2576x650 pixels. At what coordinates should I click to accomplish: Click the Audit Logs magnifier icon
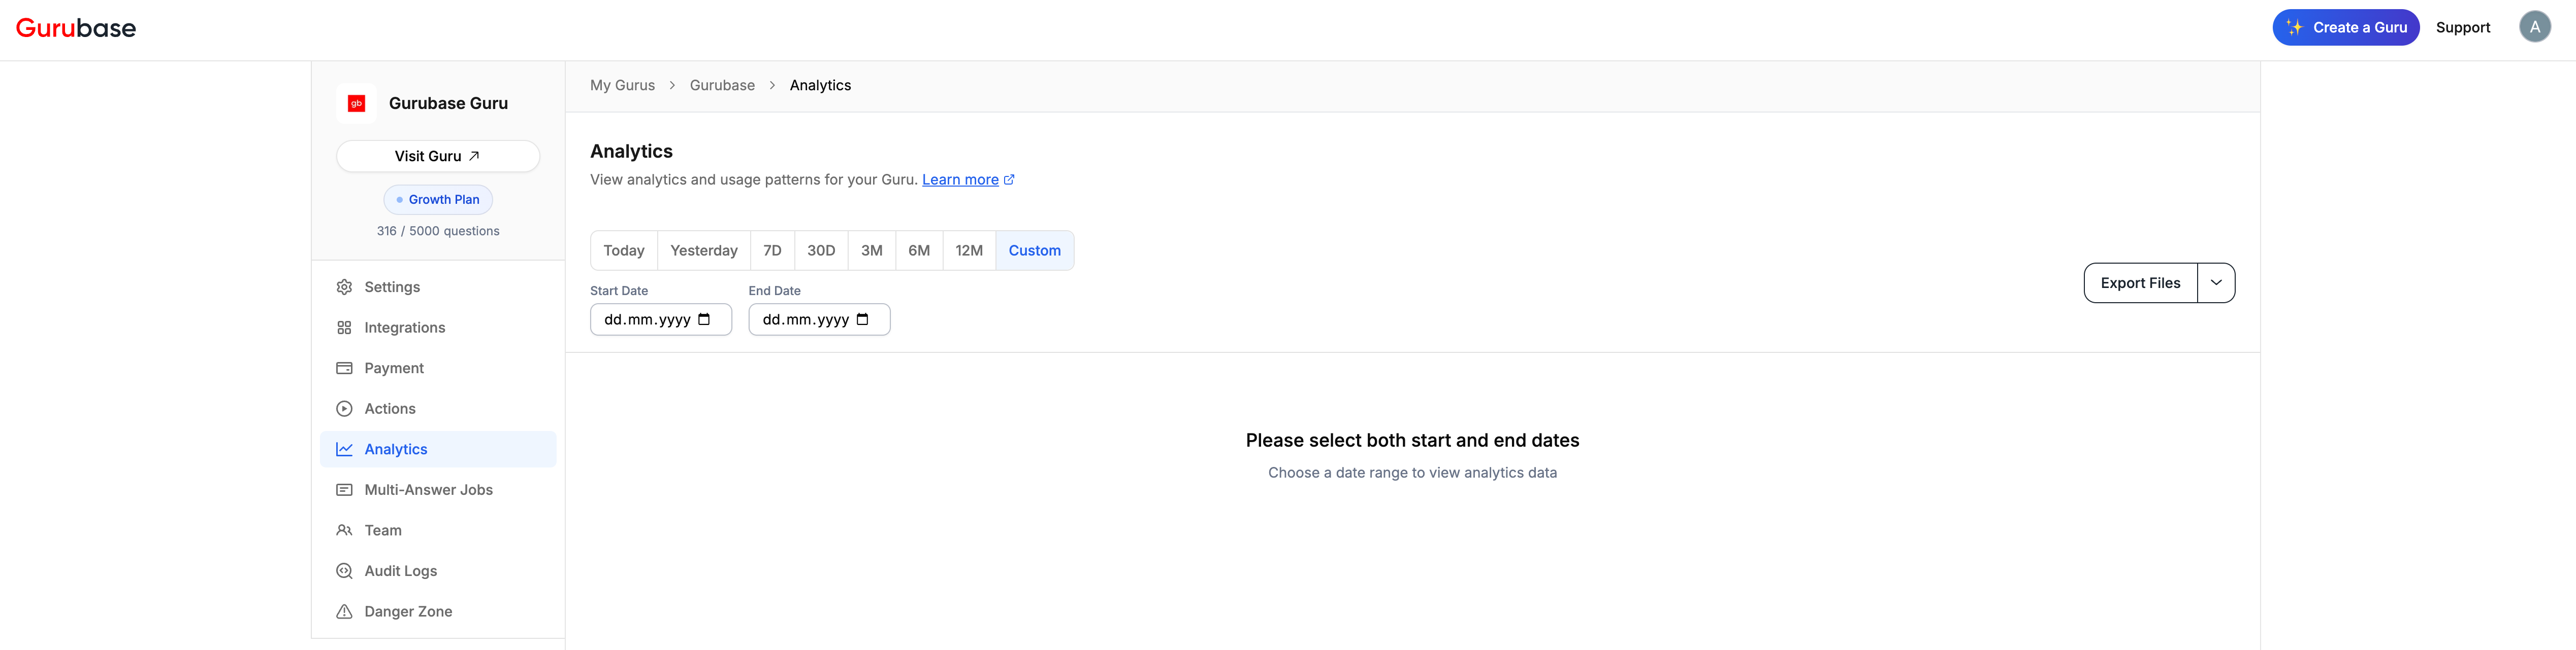(x=344, y=570)
